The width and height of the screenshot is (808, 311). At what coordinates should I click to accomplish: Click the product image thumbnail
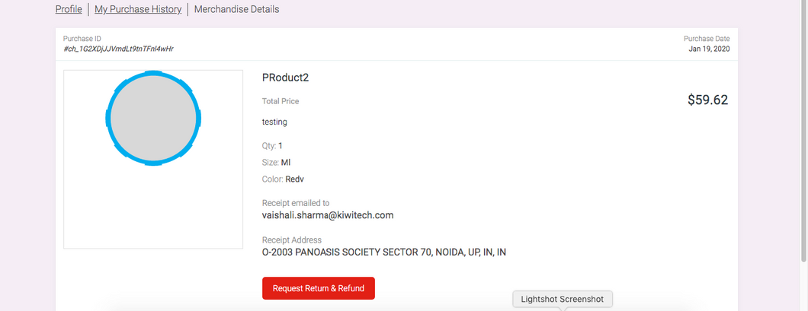(152, 159)
